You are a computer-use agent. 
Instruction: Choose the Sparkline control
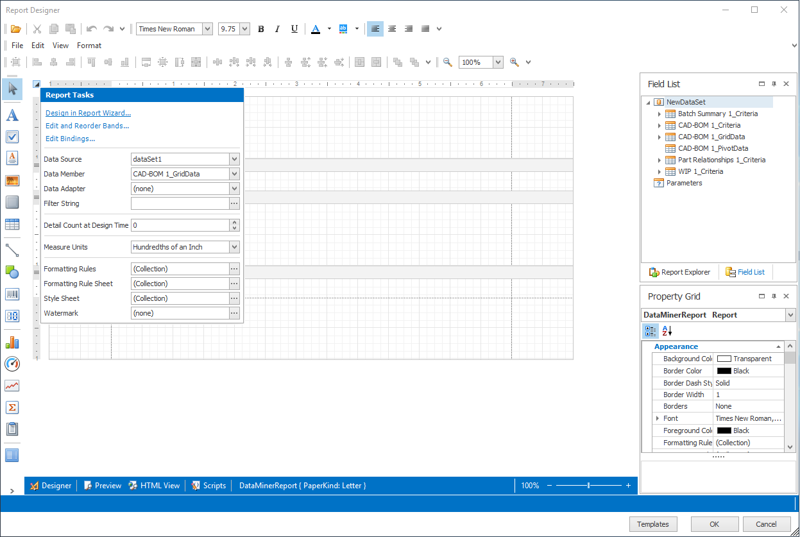click(12, 386)
